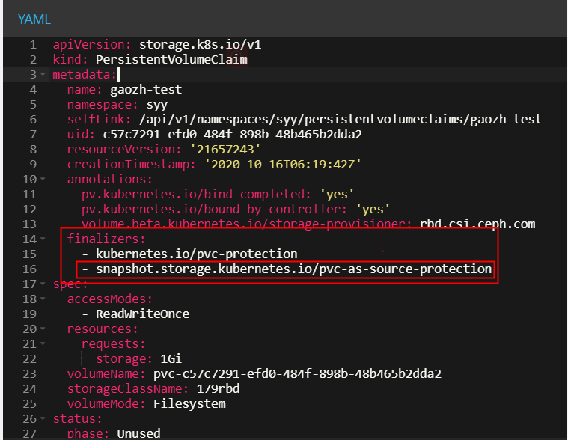Click the volumeName value pvc-c57c7291

coord(297,373)
